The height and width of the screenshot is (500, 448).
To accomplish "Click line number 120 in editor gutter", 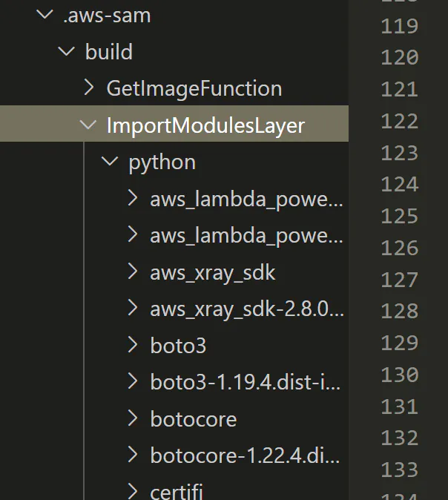I will [399, 58].
